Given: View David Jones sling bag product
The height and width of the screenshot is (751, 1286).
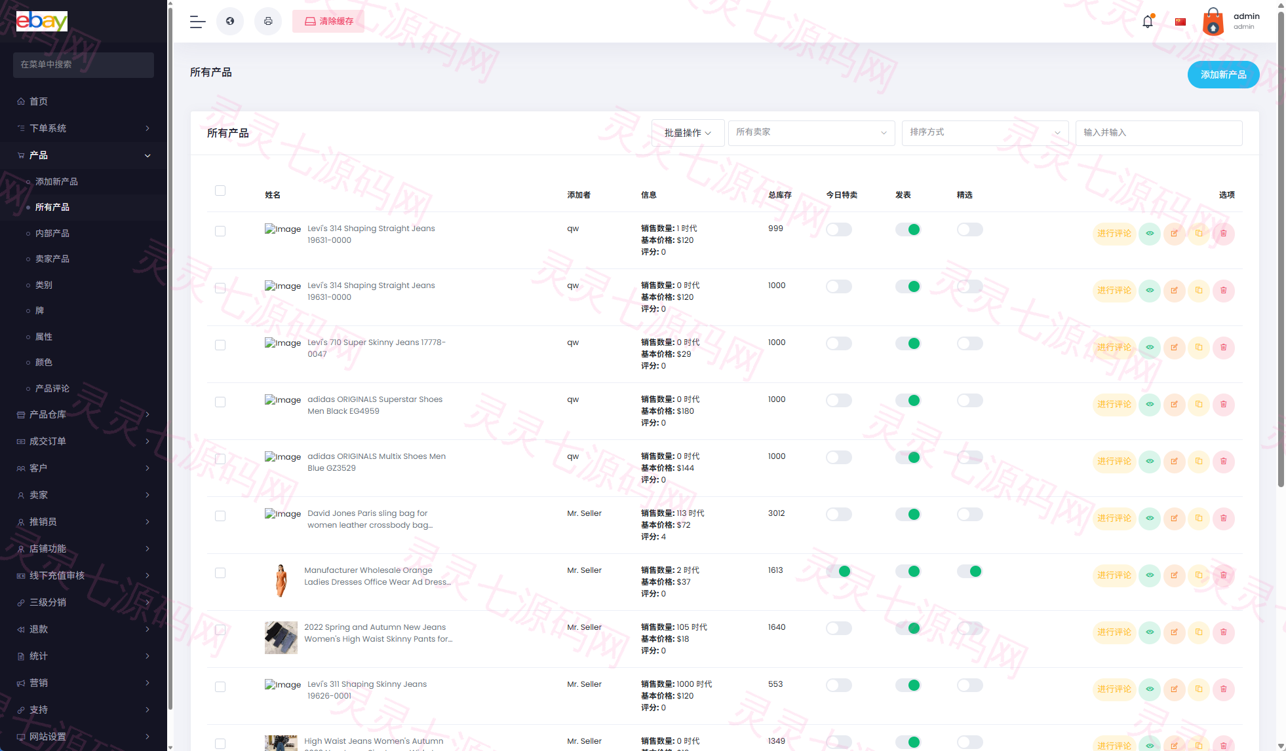Looking at the screenshot, I should [1150, 519].
